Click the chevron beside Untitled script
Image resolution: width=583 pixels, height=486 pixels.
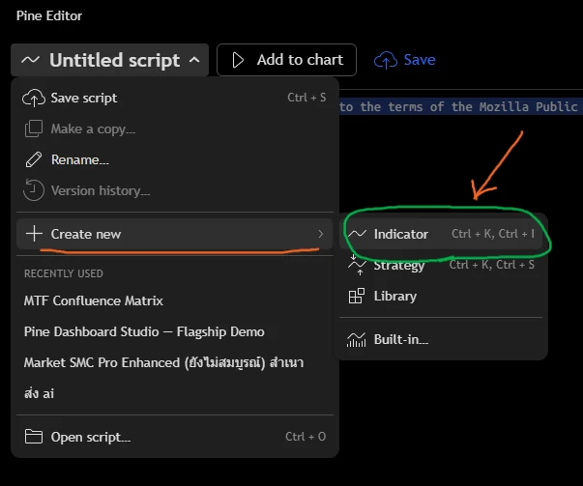coord(194,60)
